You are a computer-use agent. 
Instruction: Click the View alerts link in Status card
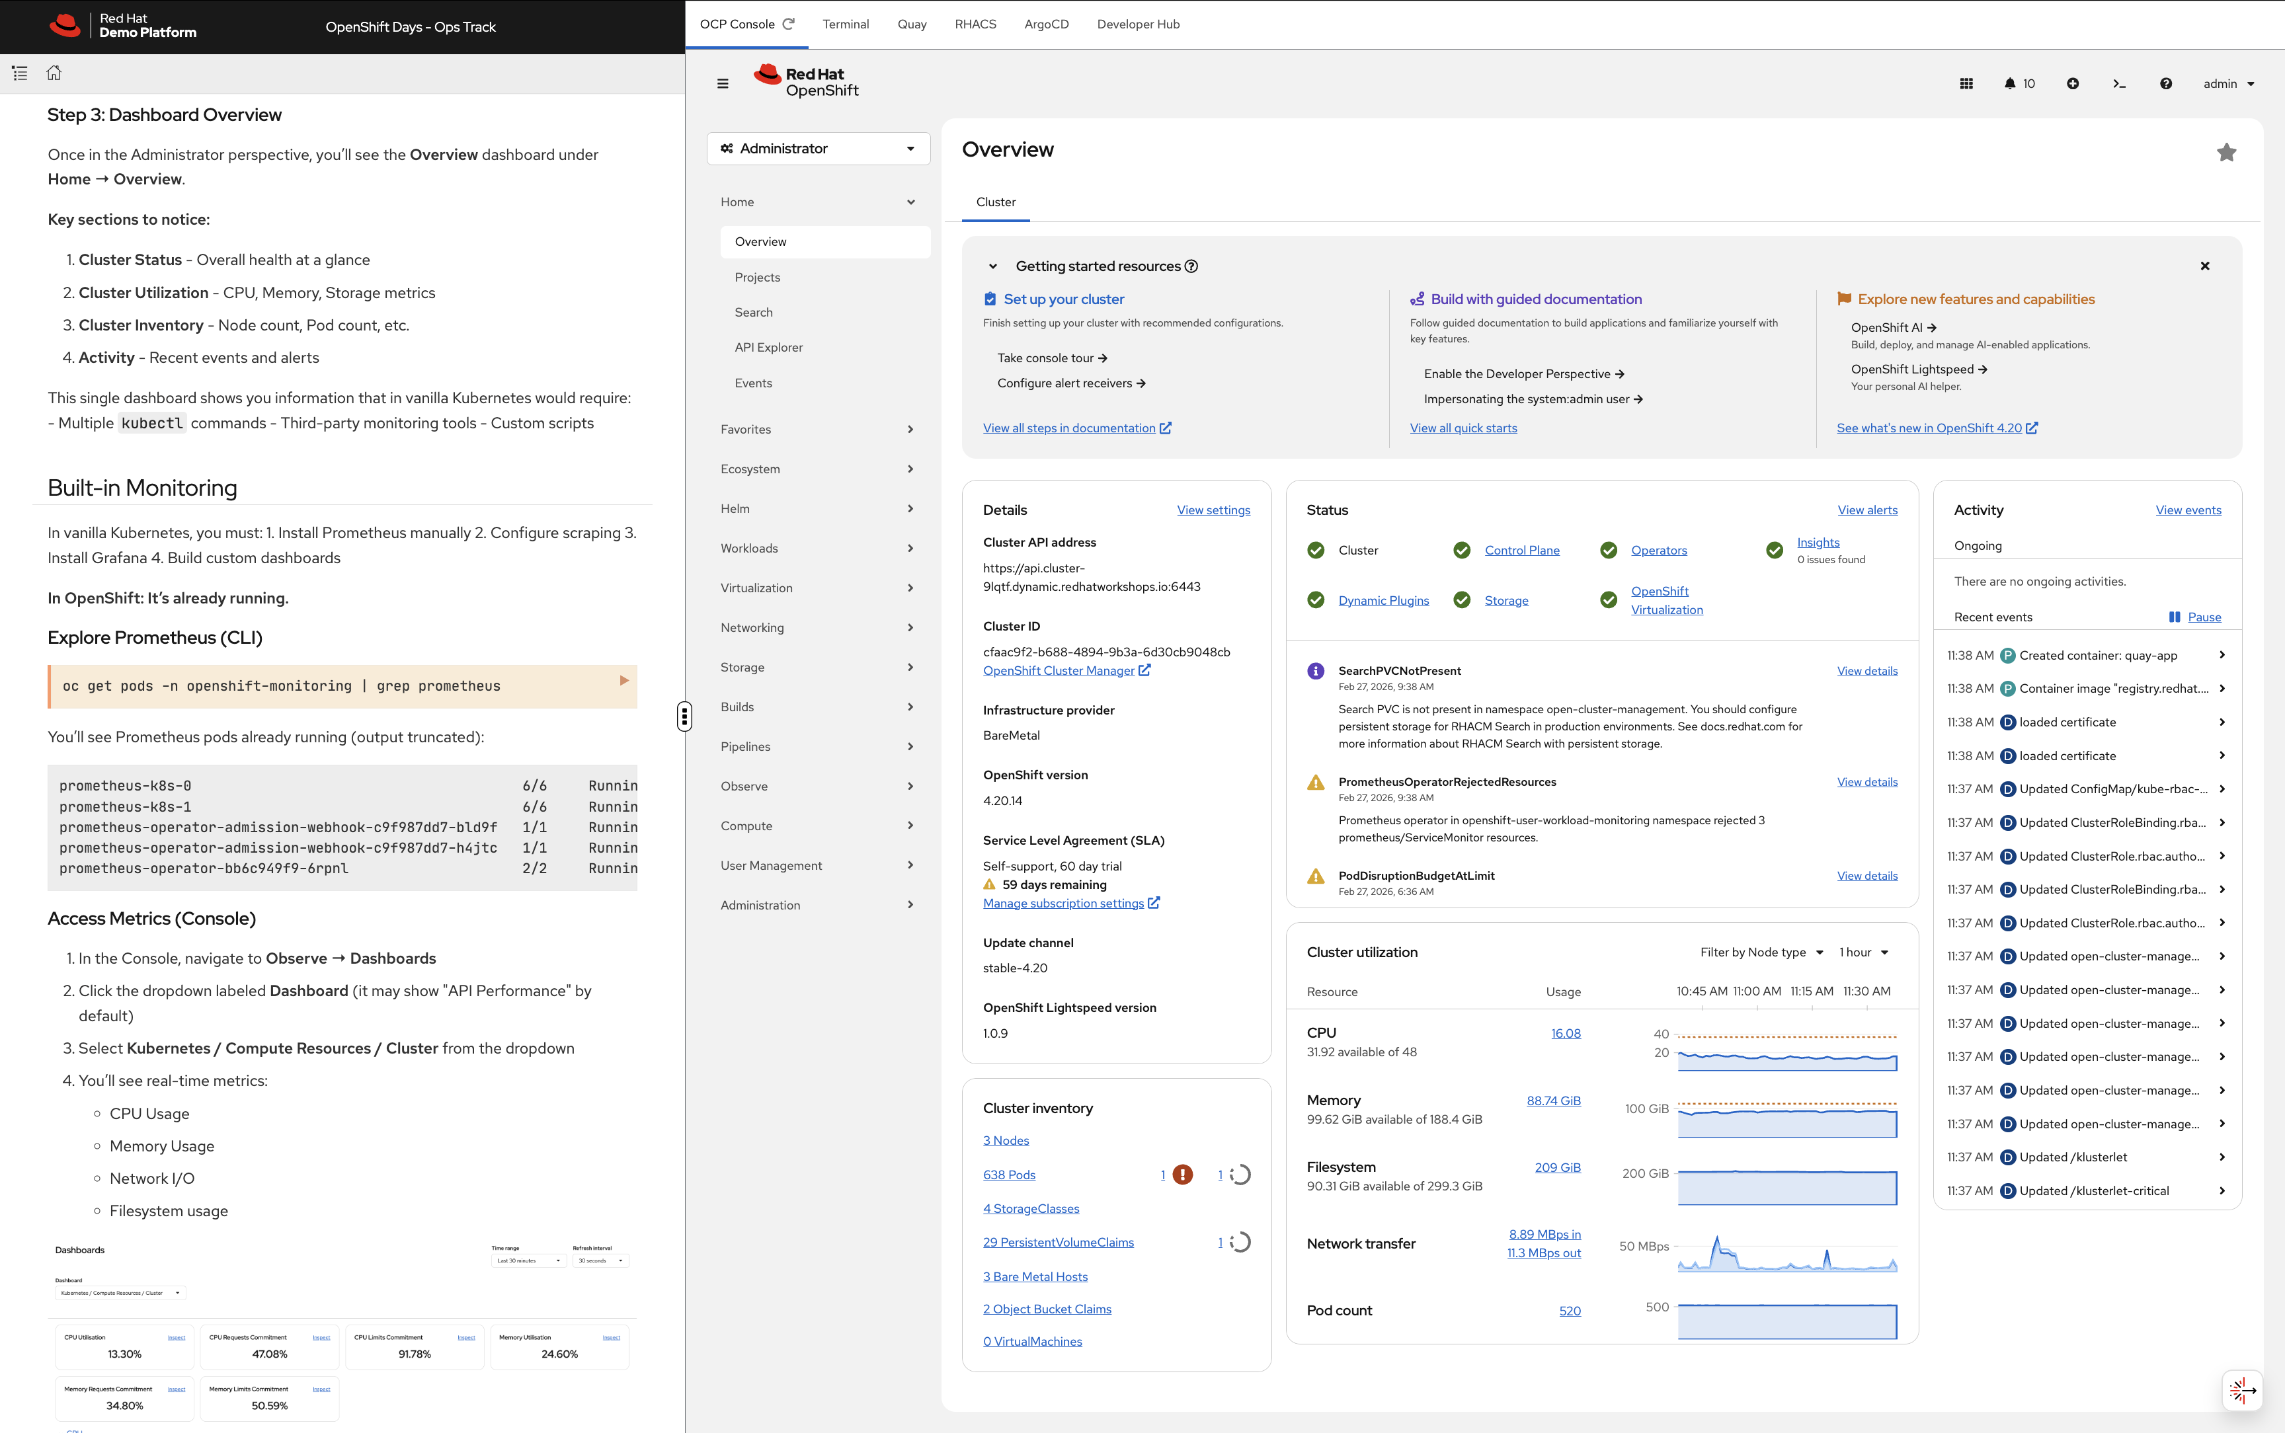(1867, 509)
